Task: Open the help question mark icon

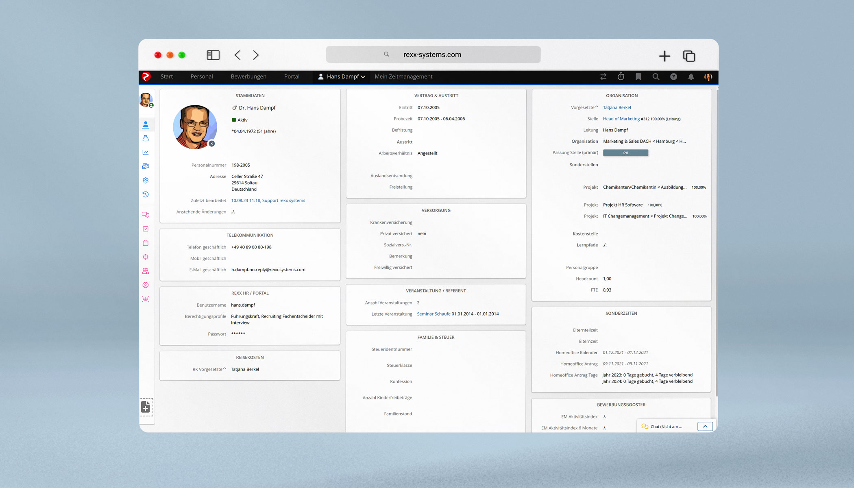Action: click(673, 76)
